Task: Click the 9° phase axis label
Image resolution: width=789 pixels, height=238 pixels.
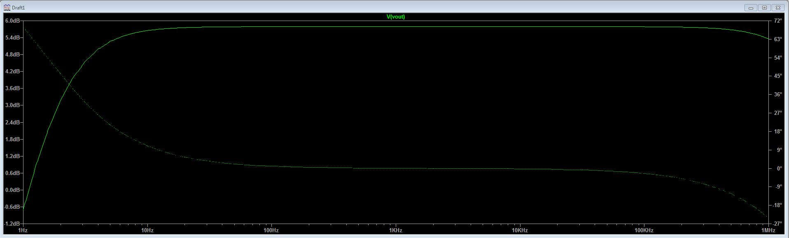Action: (x=779, y=150)
